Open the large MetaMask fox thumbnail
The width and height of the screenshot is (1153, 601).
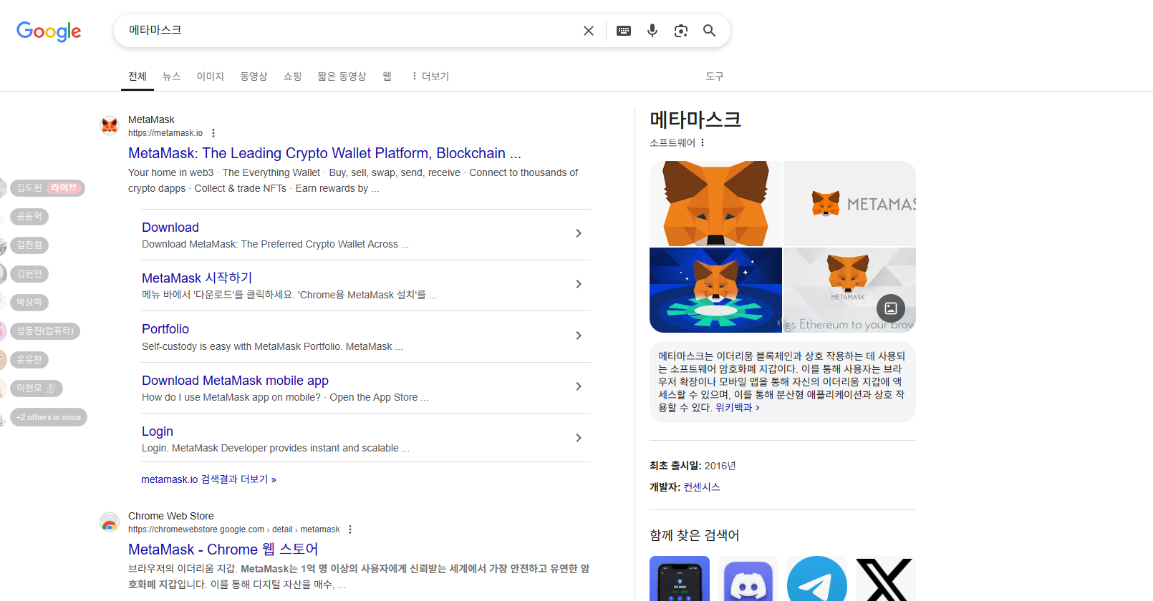[715, 203]
